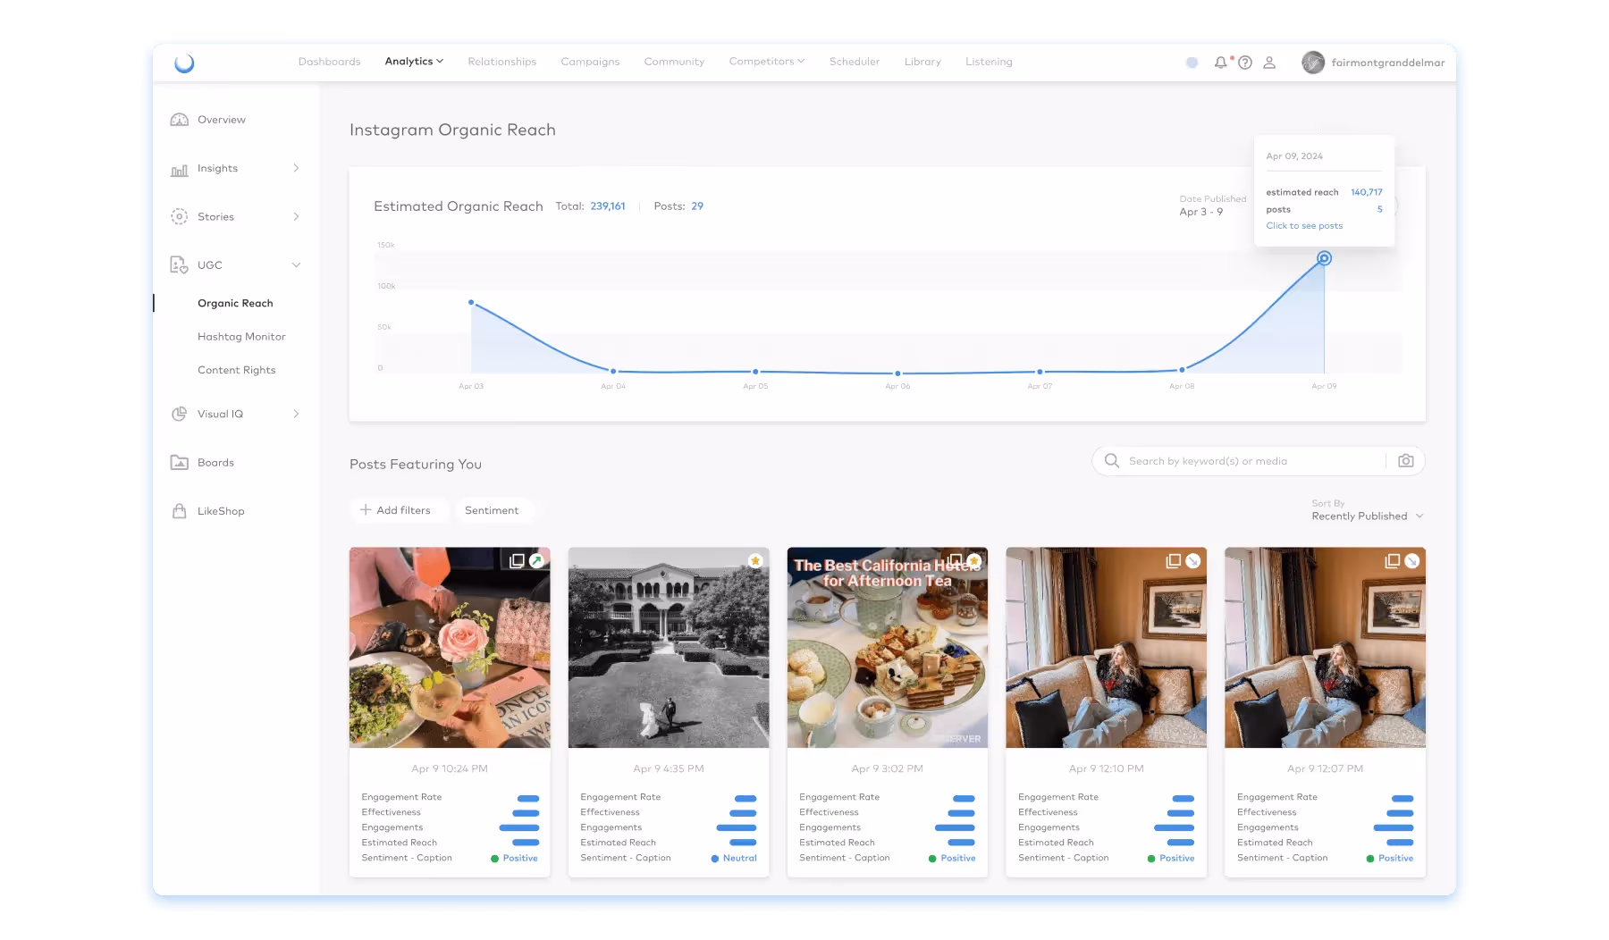Select the Overview gauge icon in sidebar
Screen dimensions: 1609x940
click(x=180, y=119)
